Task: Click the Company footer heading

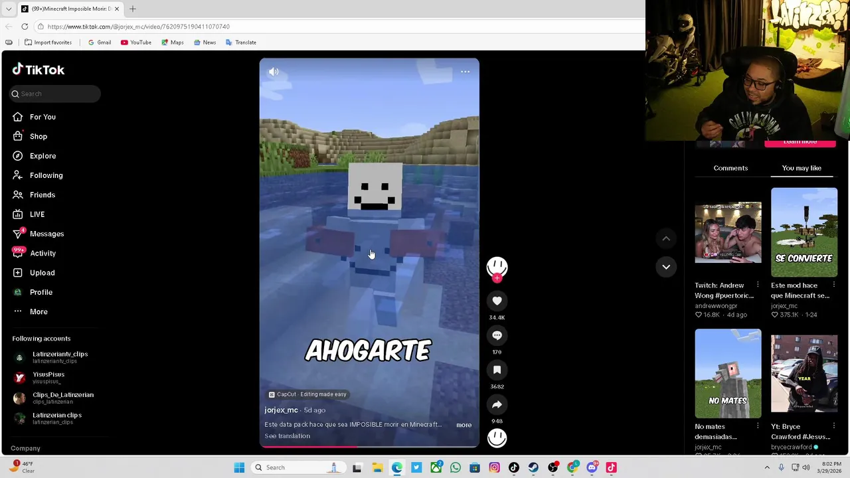Action: [26, 448]
